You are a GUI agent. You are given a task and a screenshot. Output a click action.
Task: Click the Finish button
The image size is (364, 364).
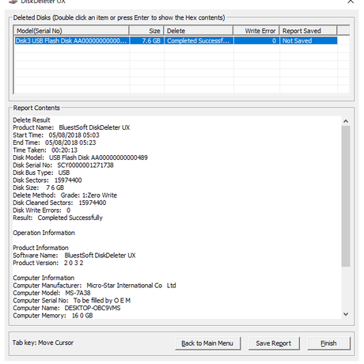[x=328, y=343]
